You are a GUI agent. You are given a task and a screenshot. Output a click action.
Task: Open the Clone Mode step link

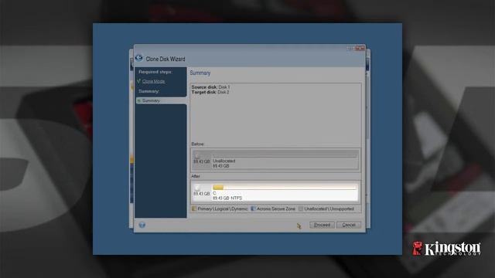(153, 81)
